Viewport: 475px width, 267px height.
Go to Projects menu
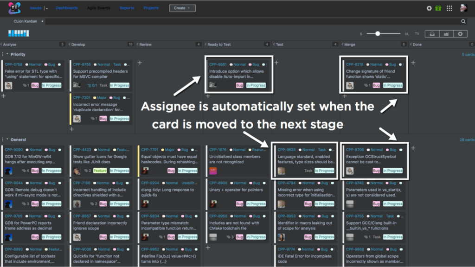click(x=151, y=8)
